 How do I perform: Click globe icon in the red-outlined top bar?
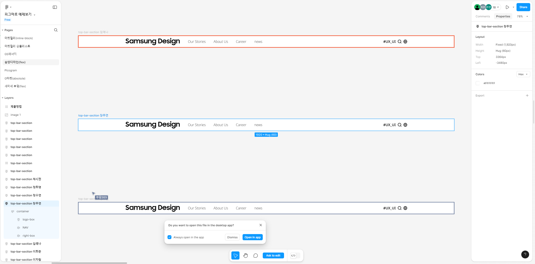click(405, 41)
